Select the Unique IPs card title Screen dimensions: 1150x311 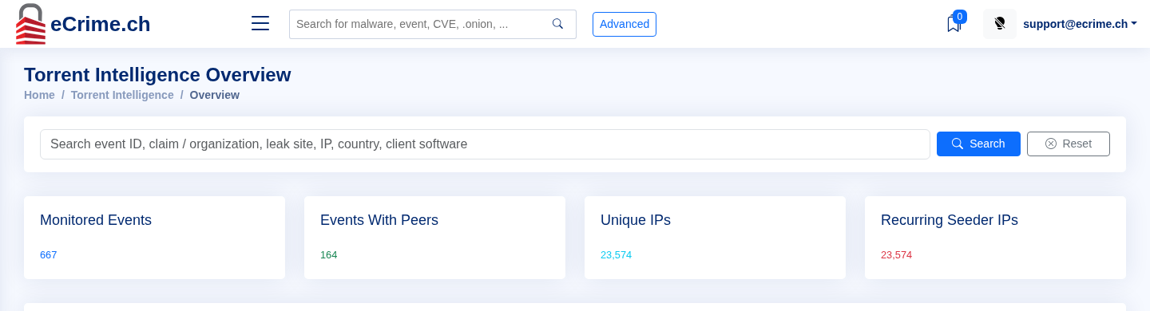636,220
